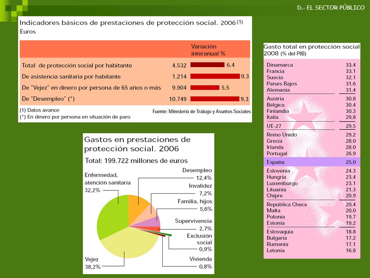Click 'Total de protección social por habitante' row label
This screenshot has height=278, width=370.
(77, 66)
